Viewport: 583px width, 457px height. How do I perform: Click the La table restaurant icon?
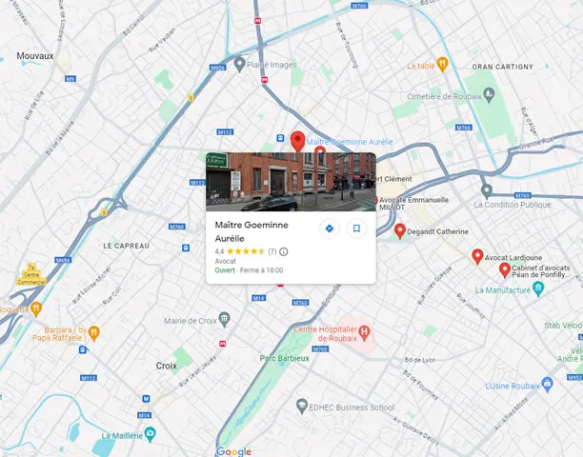tap(442, 65)
